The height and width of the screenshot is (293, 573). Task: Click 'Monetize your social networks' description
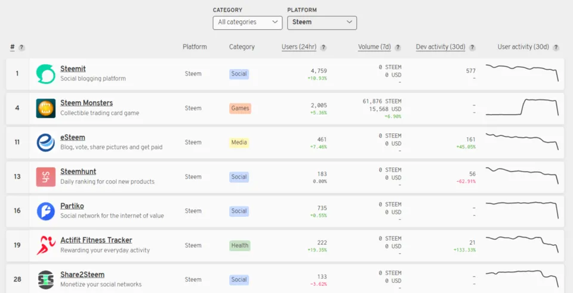coord(101,284)
